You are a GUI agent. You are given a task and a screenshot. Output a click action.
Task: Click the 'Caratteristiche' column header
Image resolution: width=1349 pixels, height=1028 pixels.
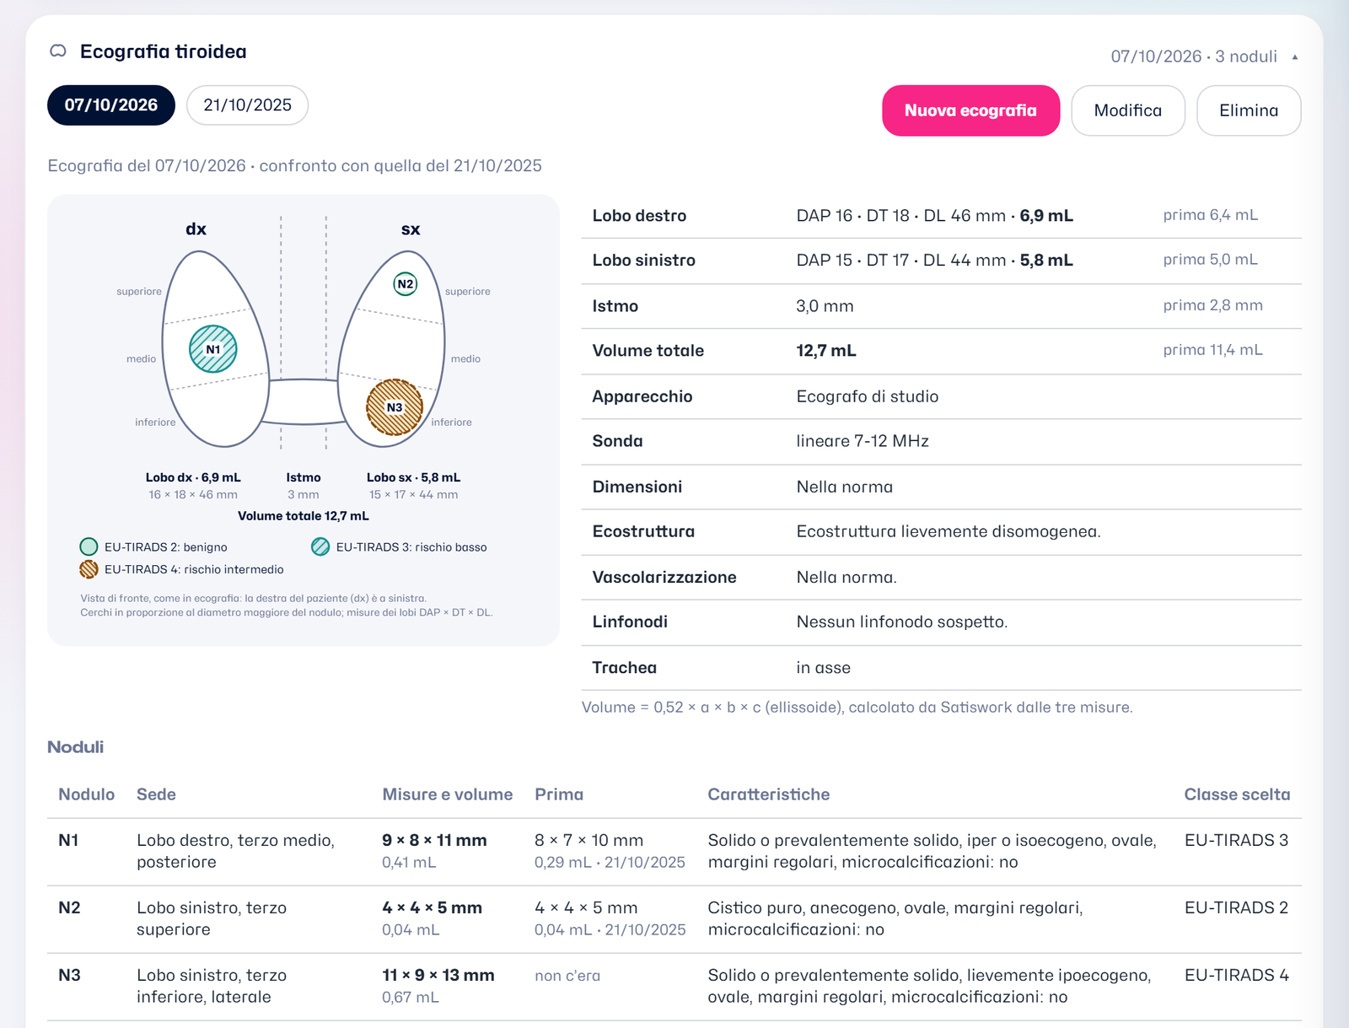point(768,794)
